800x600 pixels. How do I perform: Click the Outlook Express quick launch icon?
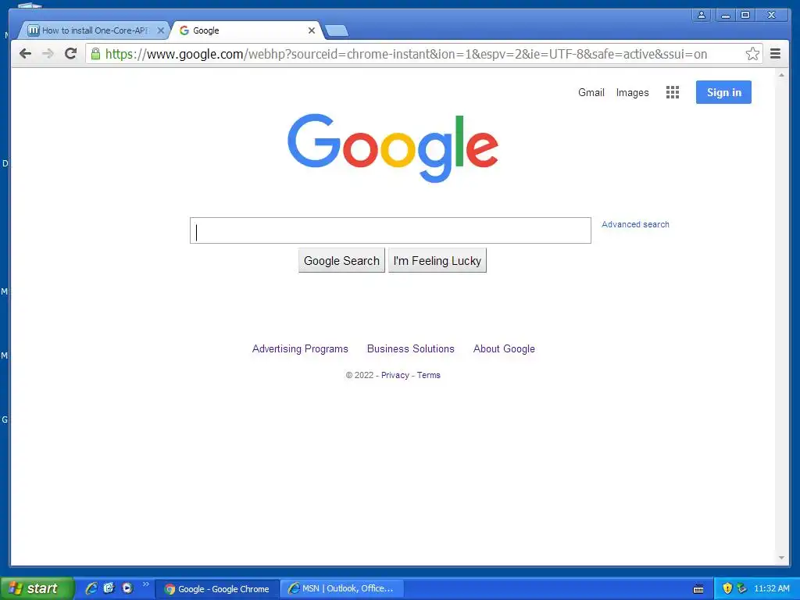click(109, 588)
